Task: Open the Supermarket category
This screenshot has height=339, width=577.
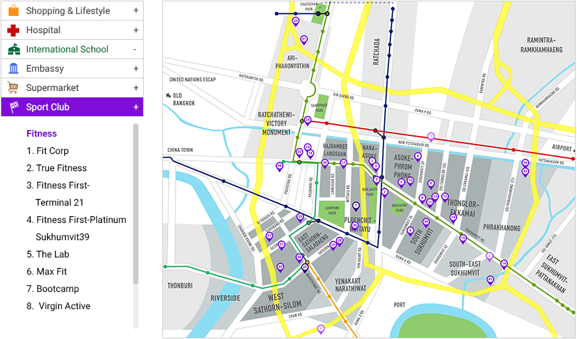Action: tap(52, 88)
